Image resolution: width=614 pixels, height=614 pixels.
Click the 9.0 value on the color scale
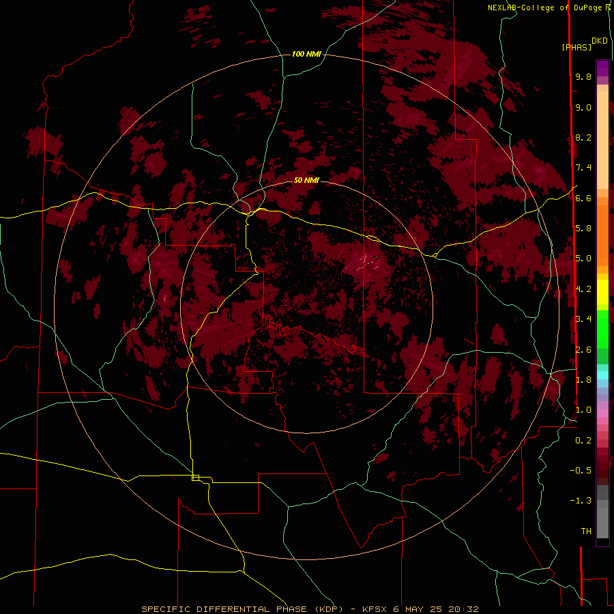(583, 107)
